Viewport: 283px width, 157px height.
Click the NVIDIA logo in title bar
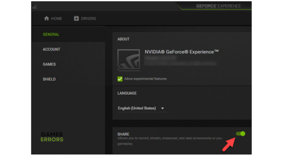click(x=35, y=6)
